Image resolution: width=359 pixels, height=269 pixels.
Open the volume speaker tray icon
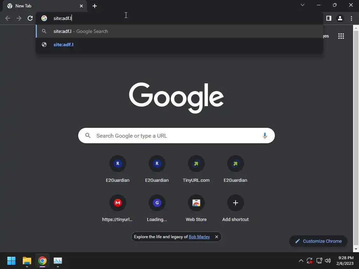(x=328, y=261)
